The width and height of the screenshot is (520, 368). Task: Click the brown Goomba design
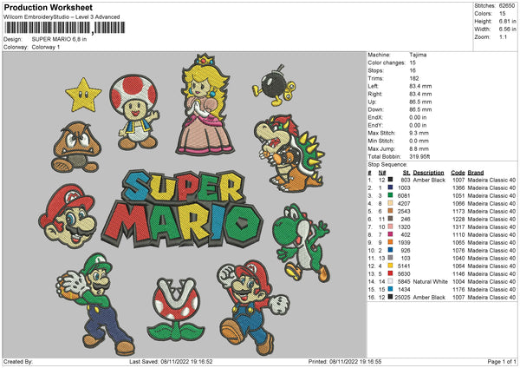tap(76, 147)
